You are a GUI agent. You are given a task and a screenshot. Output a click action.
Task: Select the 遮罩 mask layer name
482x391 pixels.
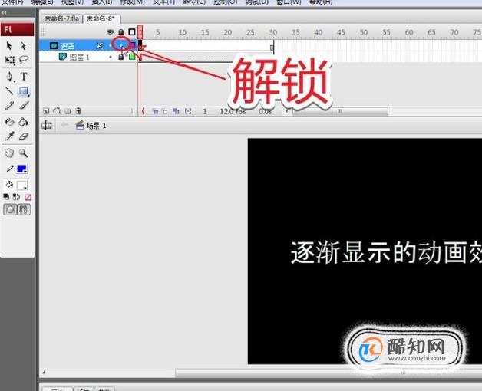coord(68,46)
